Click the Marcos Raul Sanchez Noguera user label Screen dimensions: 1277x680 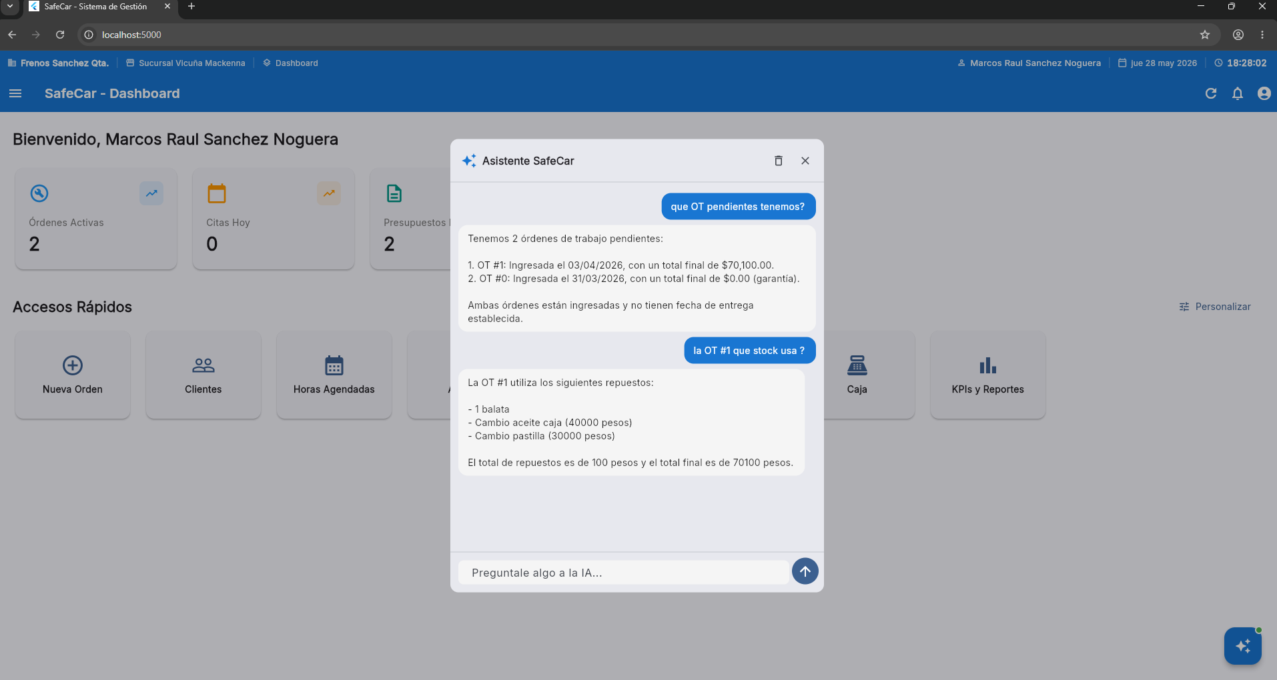coord(1029,63)
